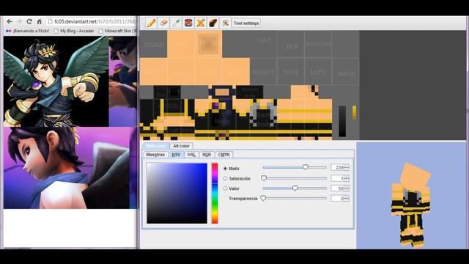
Task: Increase the Transparencia value with its stepper
Action: click(x=347, y=197)
